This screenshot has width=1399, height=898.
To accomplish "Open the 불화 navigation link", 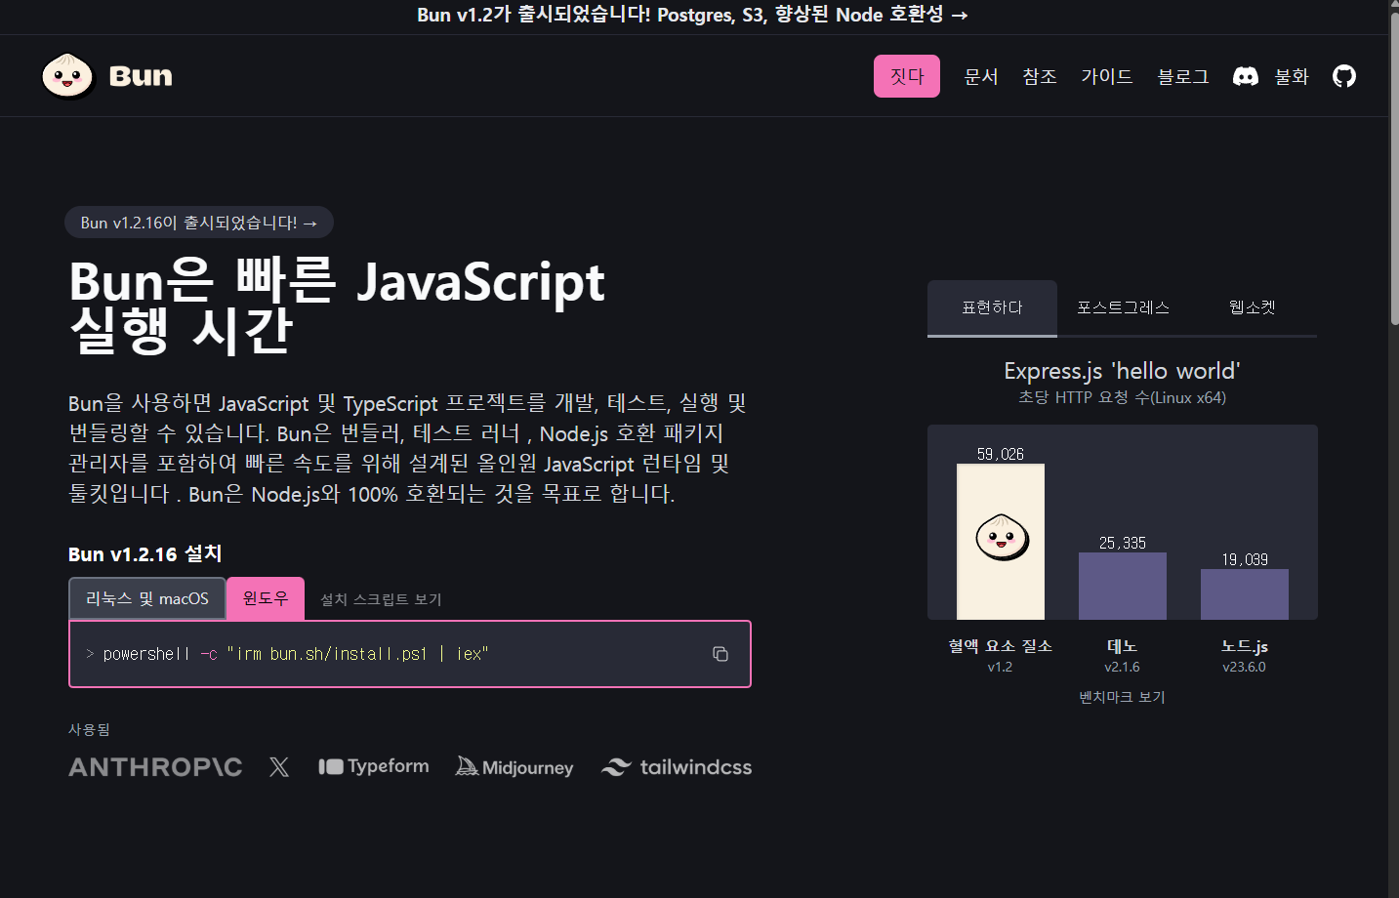I will coord(1292,76).
